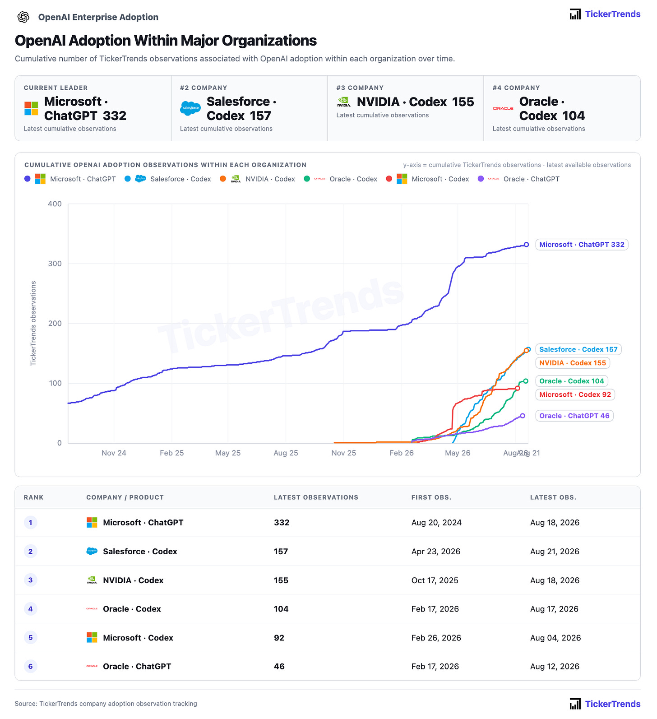
Task: Click the green Oracle Codex line end-point marker
Action: click(x=526, y=381)
